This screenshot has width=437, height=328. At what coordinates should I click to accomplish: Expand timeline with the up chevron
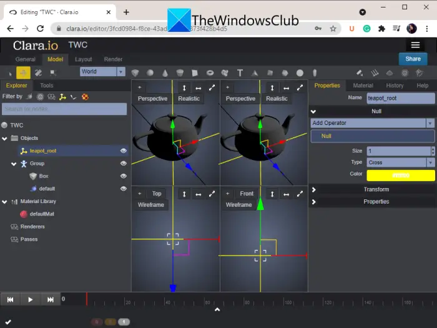[x=217, y=310]
